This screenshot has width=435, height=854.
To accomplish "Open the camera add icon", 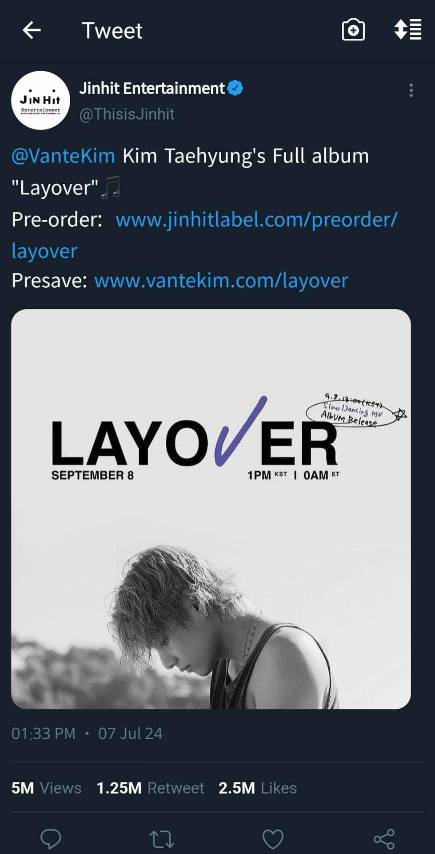I will click(x=353, y=30).
